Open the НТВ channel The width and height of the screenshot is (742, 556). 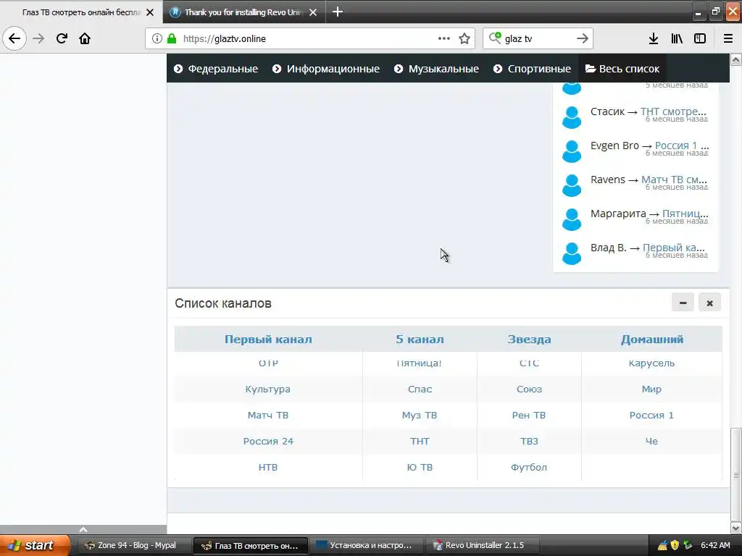[268, 467]
